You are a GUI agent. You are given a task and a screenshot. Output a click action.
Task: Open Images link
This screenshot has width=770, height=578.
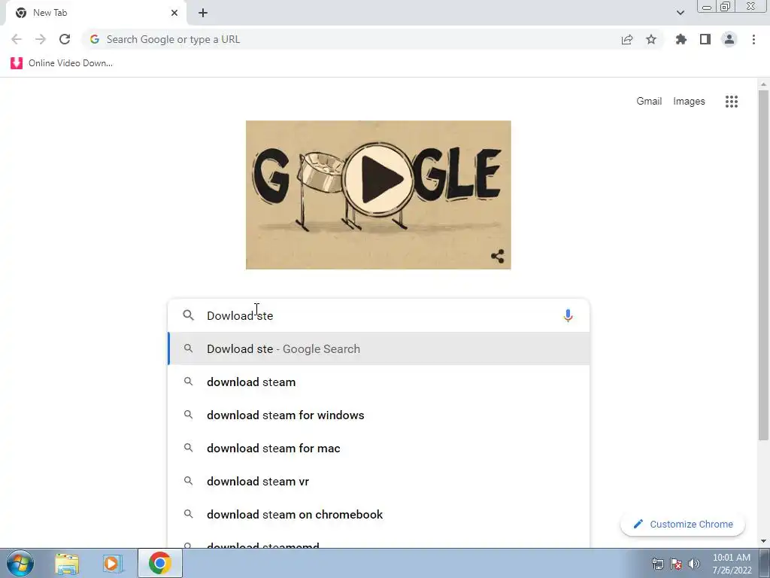(x=689, y=102)
